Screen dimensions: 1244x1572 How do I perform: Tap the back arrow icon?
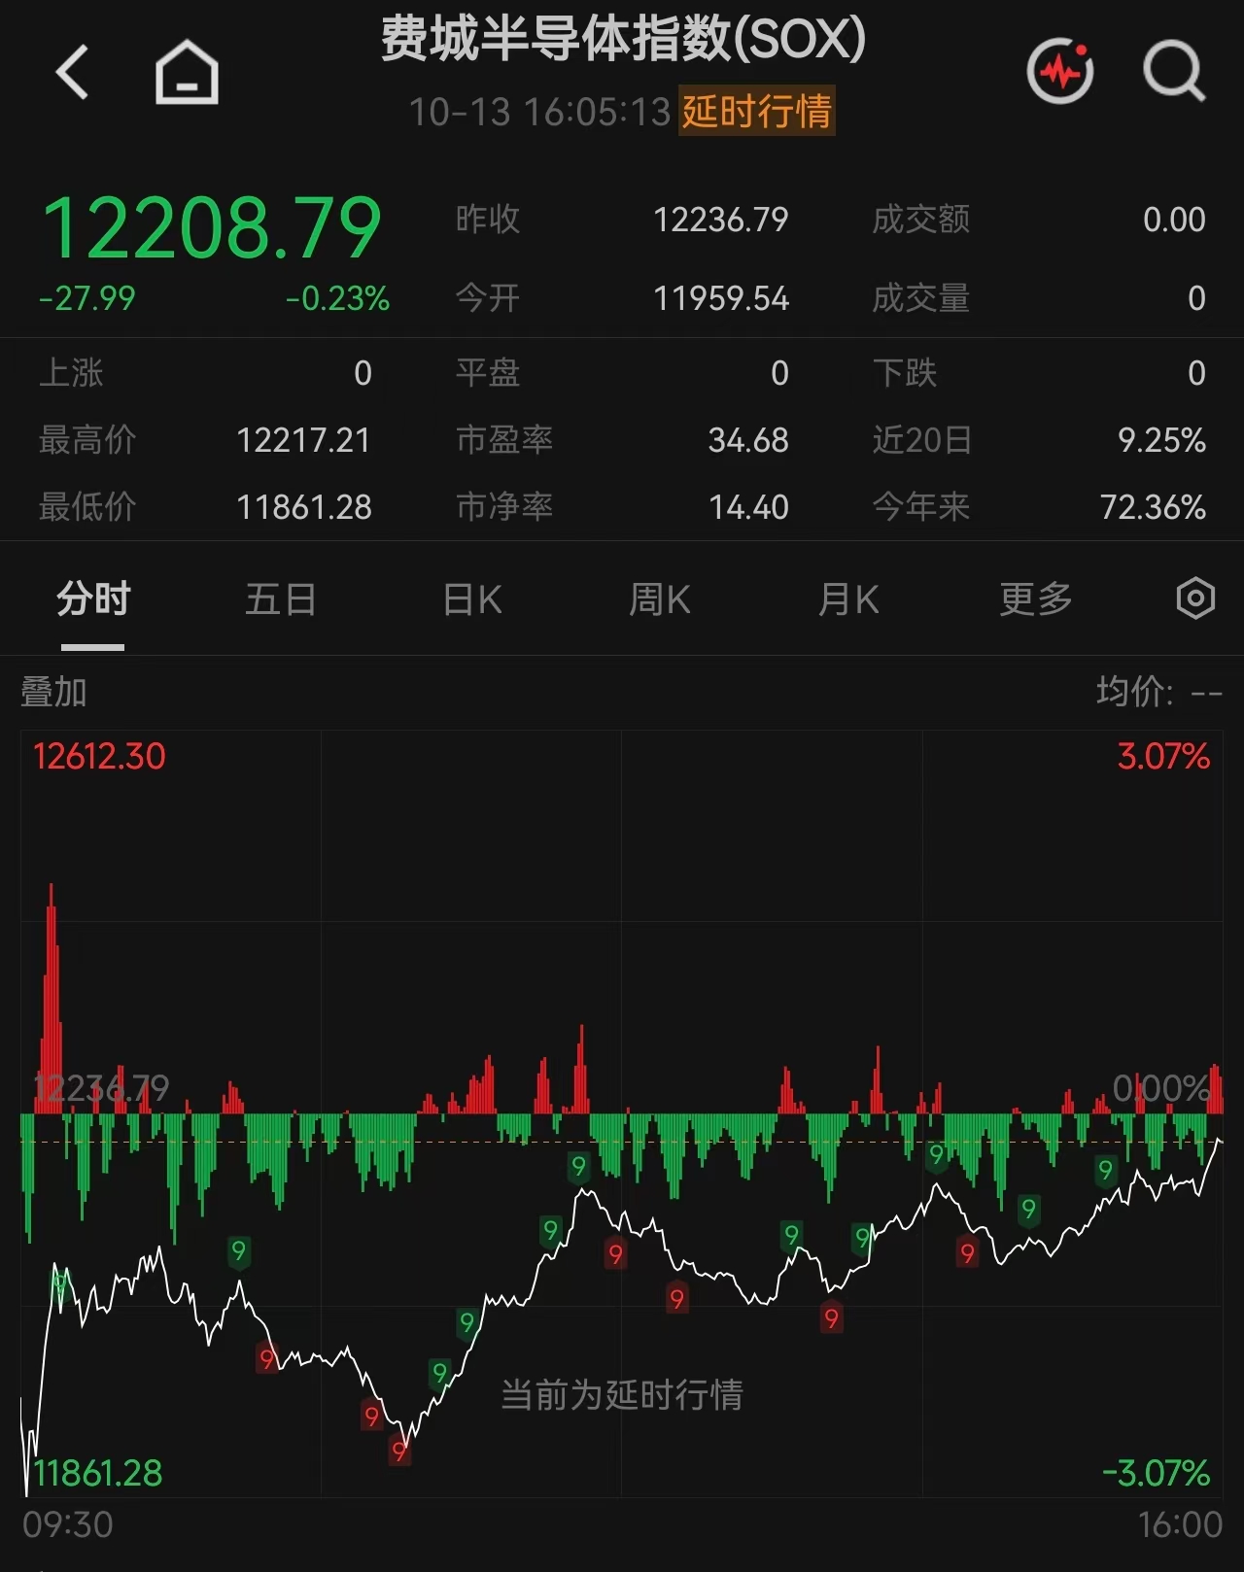pos(72,72)
